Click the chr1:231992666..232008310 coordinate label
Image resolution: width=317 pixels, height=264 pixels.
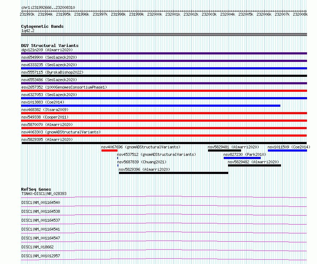tap(48, 7)
